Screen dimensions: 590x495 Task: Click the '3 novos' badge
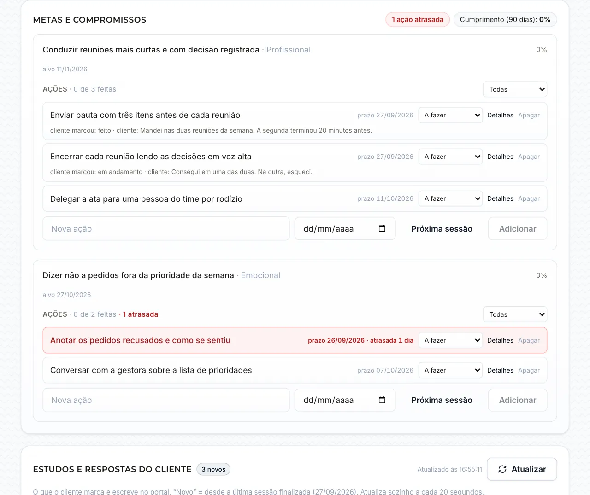click(213, 469)
